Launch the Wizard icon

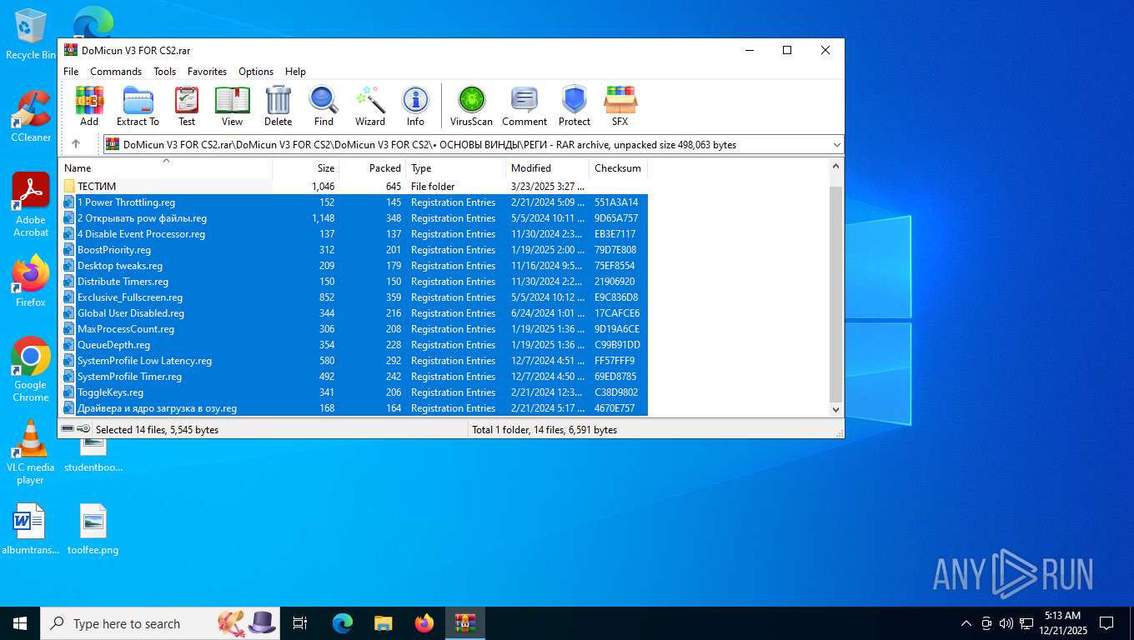click(x=369, y=106)
